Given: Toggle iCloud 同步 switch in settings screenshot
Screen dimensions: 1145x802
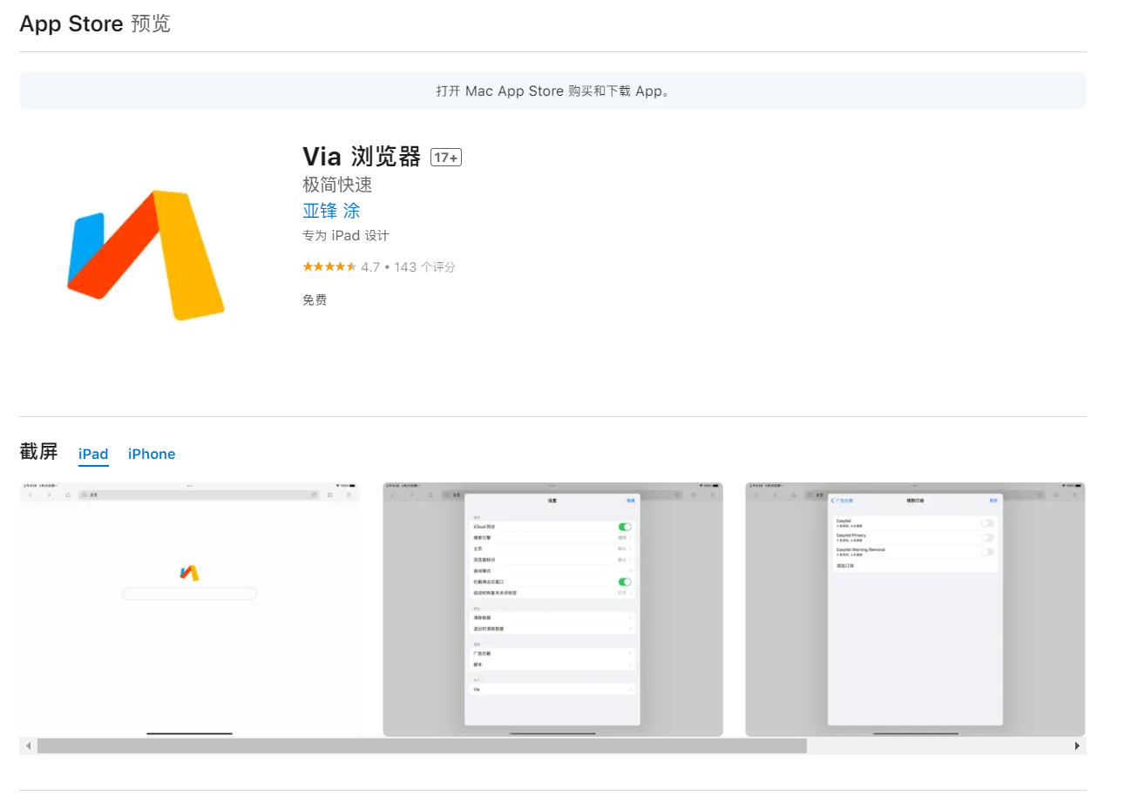Looking at the screenshot, I should (x=625, y=527).
